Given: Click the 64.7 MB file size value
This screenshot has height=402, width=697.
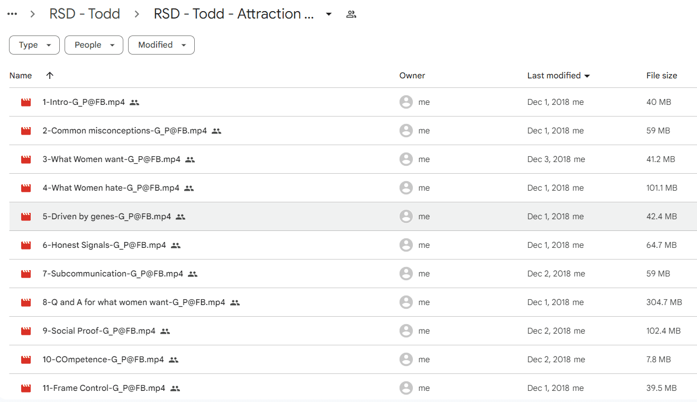Looking at the screenshot, I should pyautogui.click(x=662, y=245).
